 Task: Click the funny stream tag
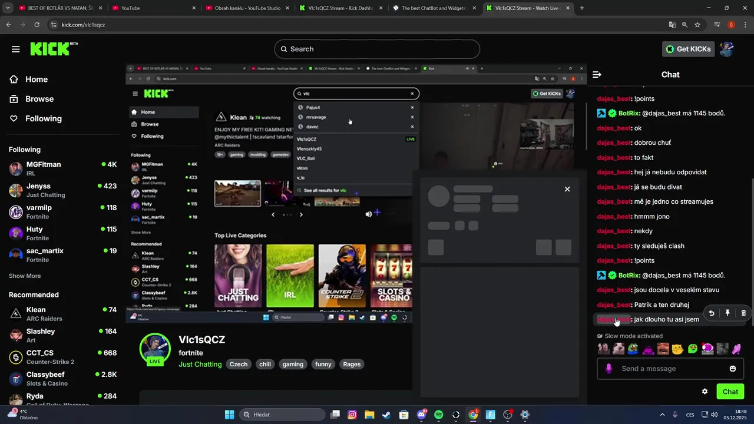pyautogui.click(x=323, y=364)
